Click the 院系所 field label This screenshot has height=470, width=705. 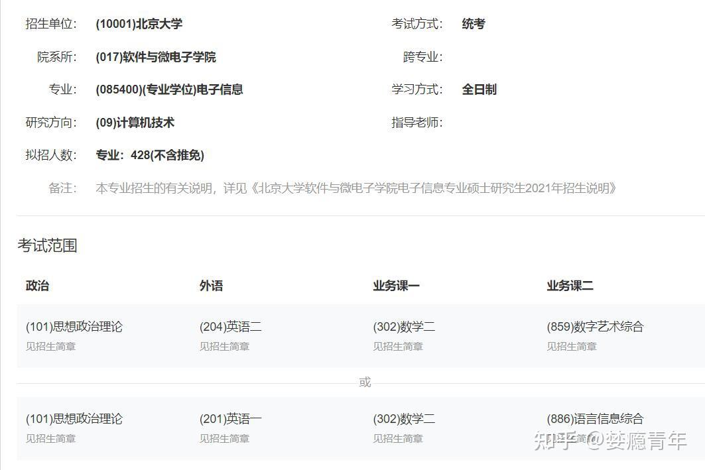[57, 57]
